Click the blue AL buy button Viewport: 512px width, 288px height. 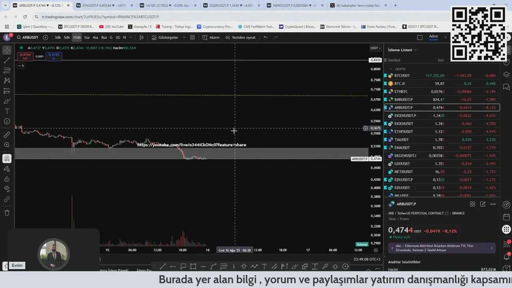[54, 56]
